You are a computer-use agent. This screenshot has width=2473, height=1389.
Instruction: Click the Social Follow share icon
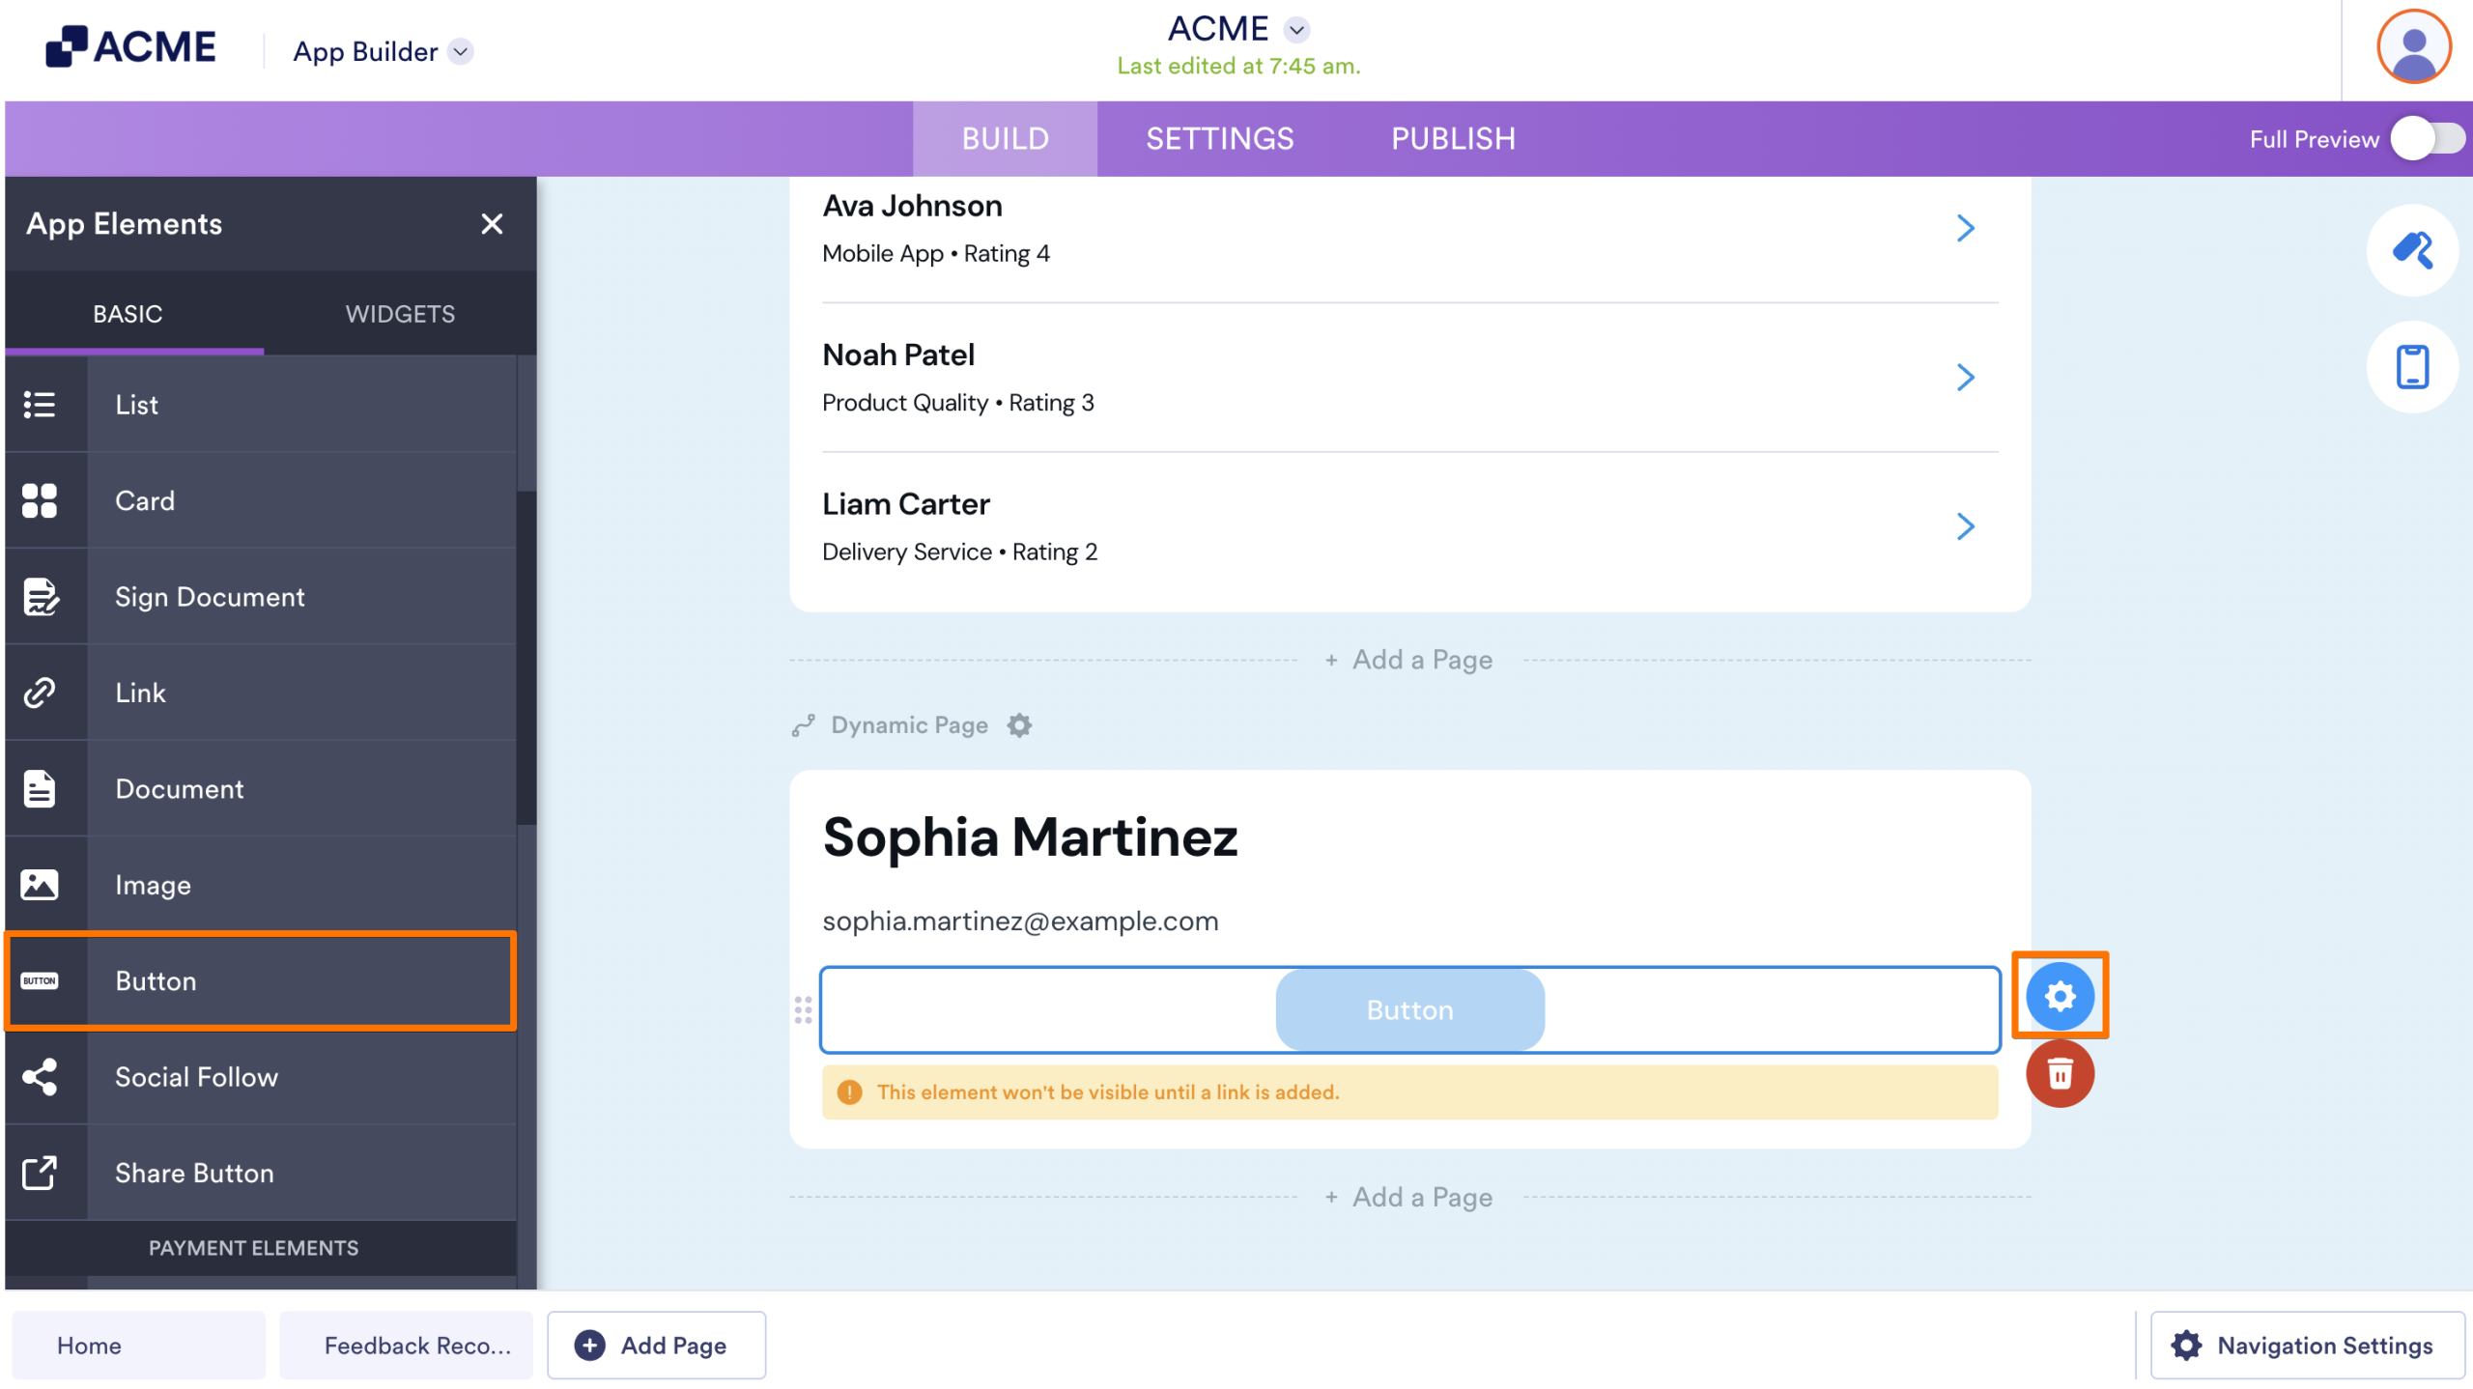[x=40, y=1077]
